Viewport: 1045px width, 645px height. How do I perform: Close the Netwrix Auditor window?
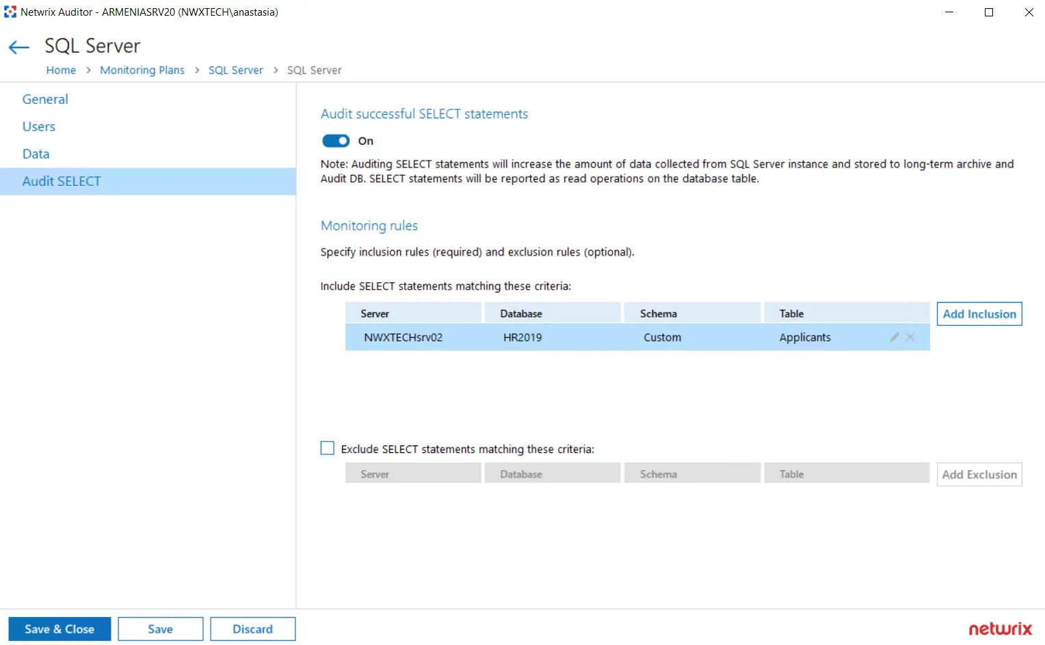point(1029,12)
